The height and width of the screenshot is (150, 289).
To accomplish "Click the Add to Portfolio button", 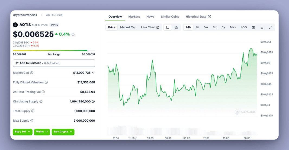I will 54,63.
